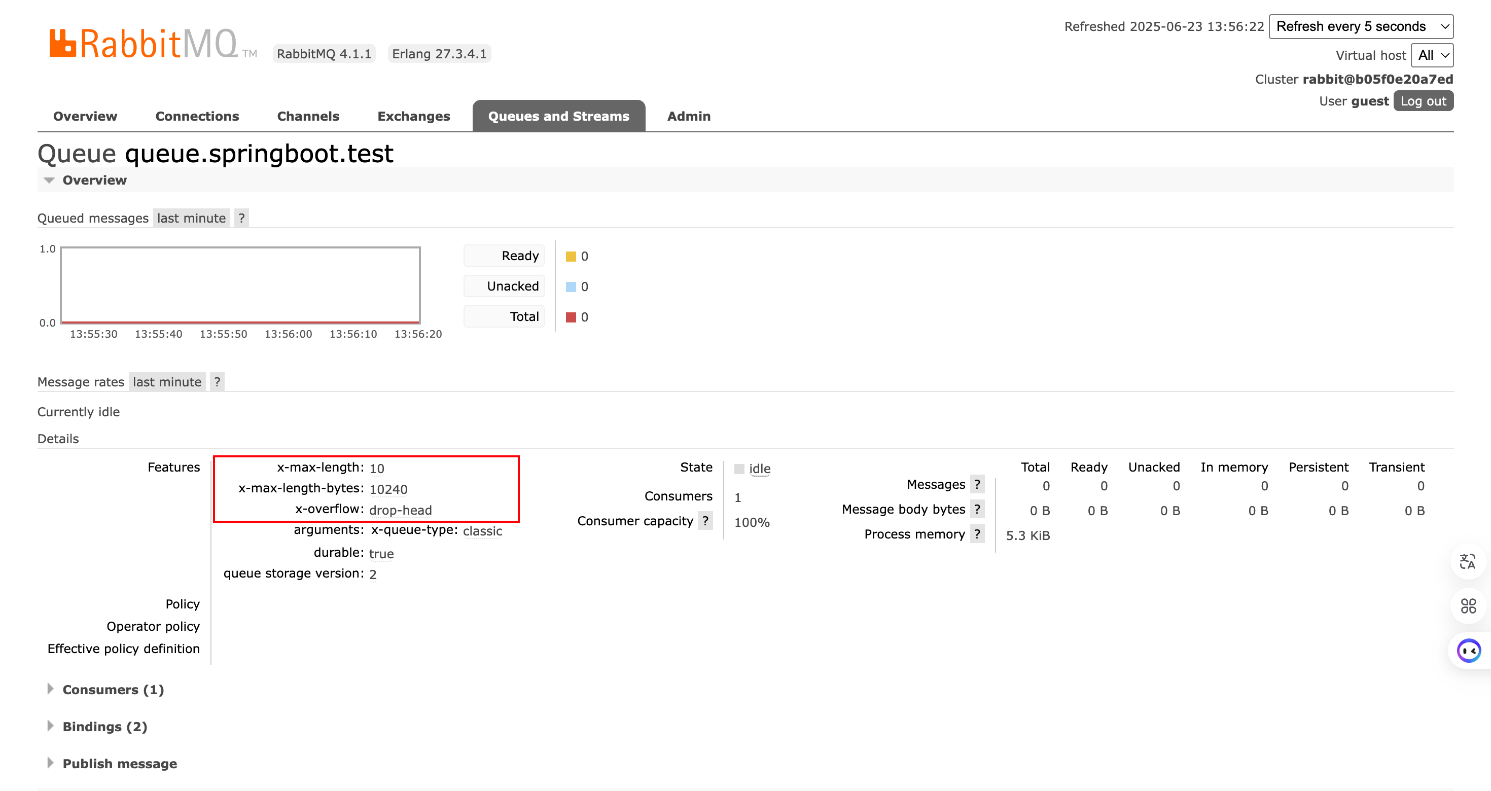Click the Effective policy definition label

pos(123,649)
